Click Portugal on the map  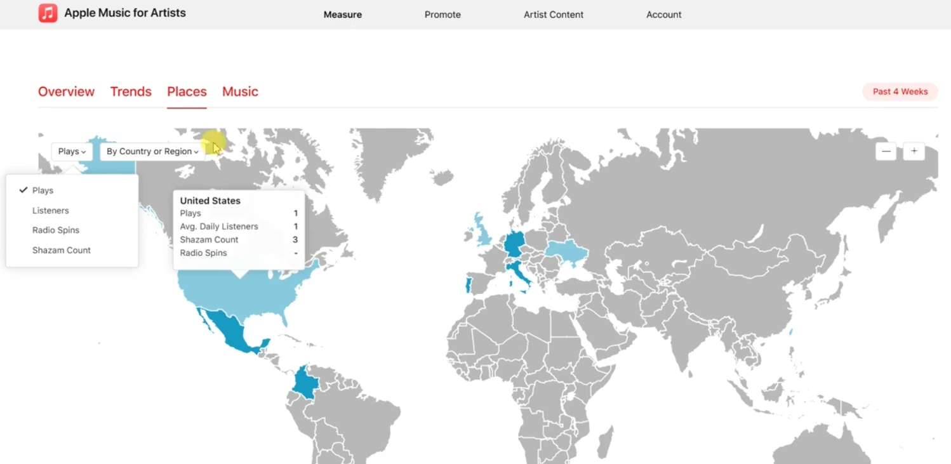[x=469, y=284]
